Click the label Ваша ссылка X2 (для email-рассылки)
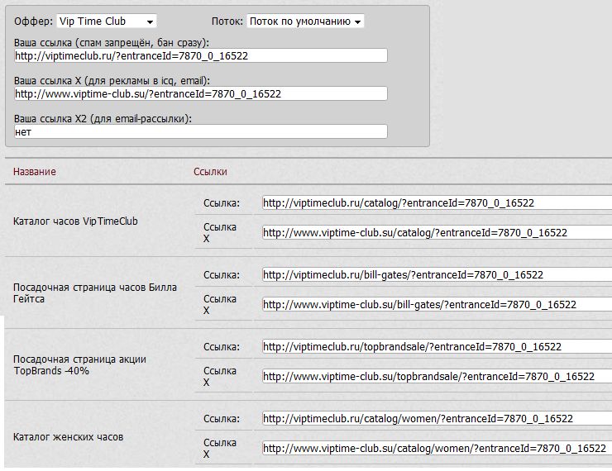Screen dimensions: 612x471 click(x=103, y=118)
